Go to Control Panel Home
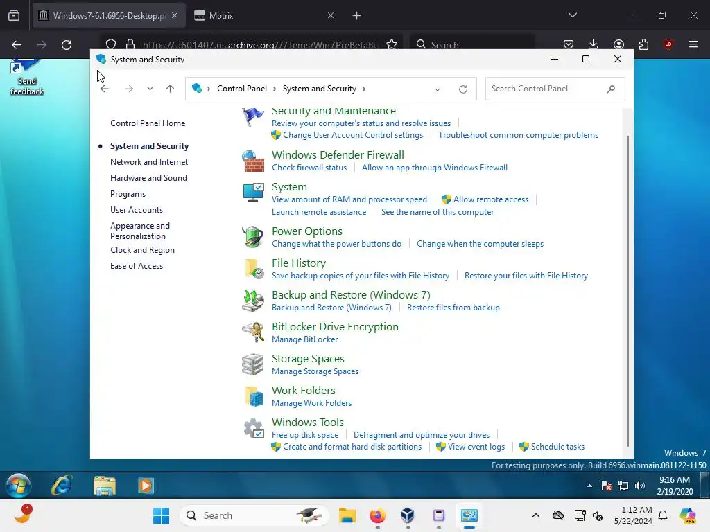Image resolution: width=710 pixels, height=532 pixels. tap(148, 123)
